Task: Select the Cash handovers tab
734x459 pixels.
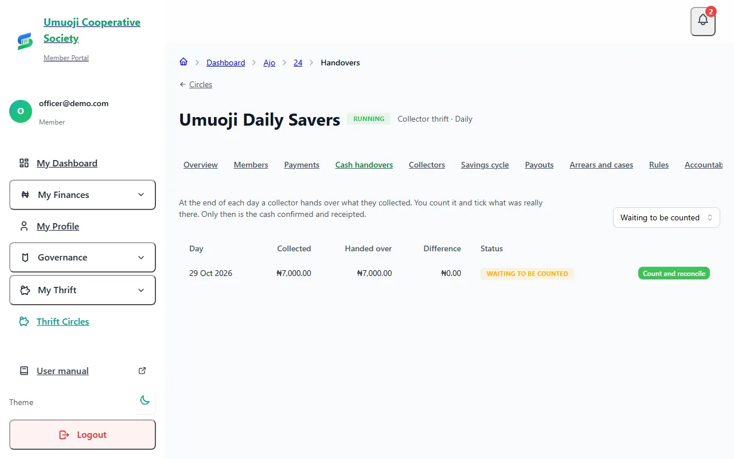Action: (x=364, y=165)
